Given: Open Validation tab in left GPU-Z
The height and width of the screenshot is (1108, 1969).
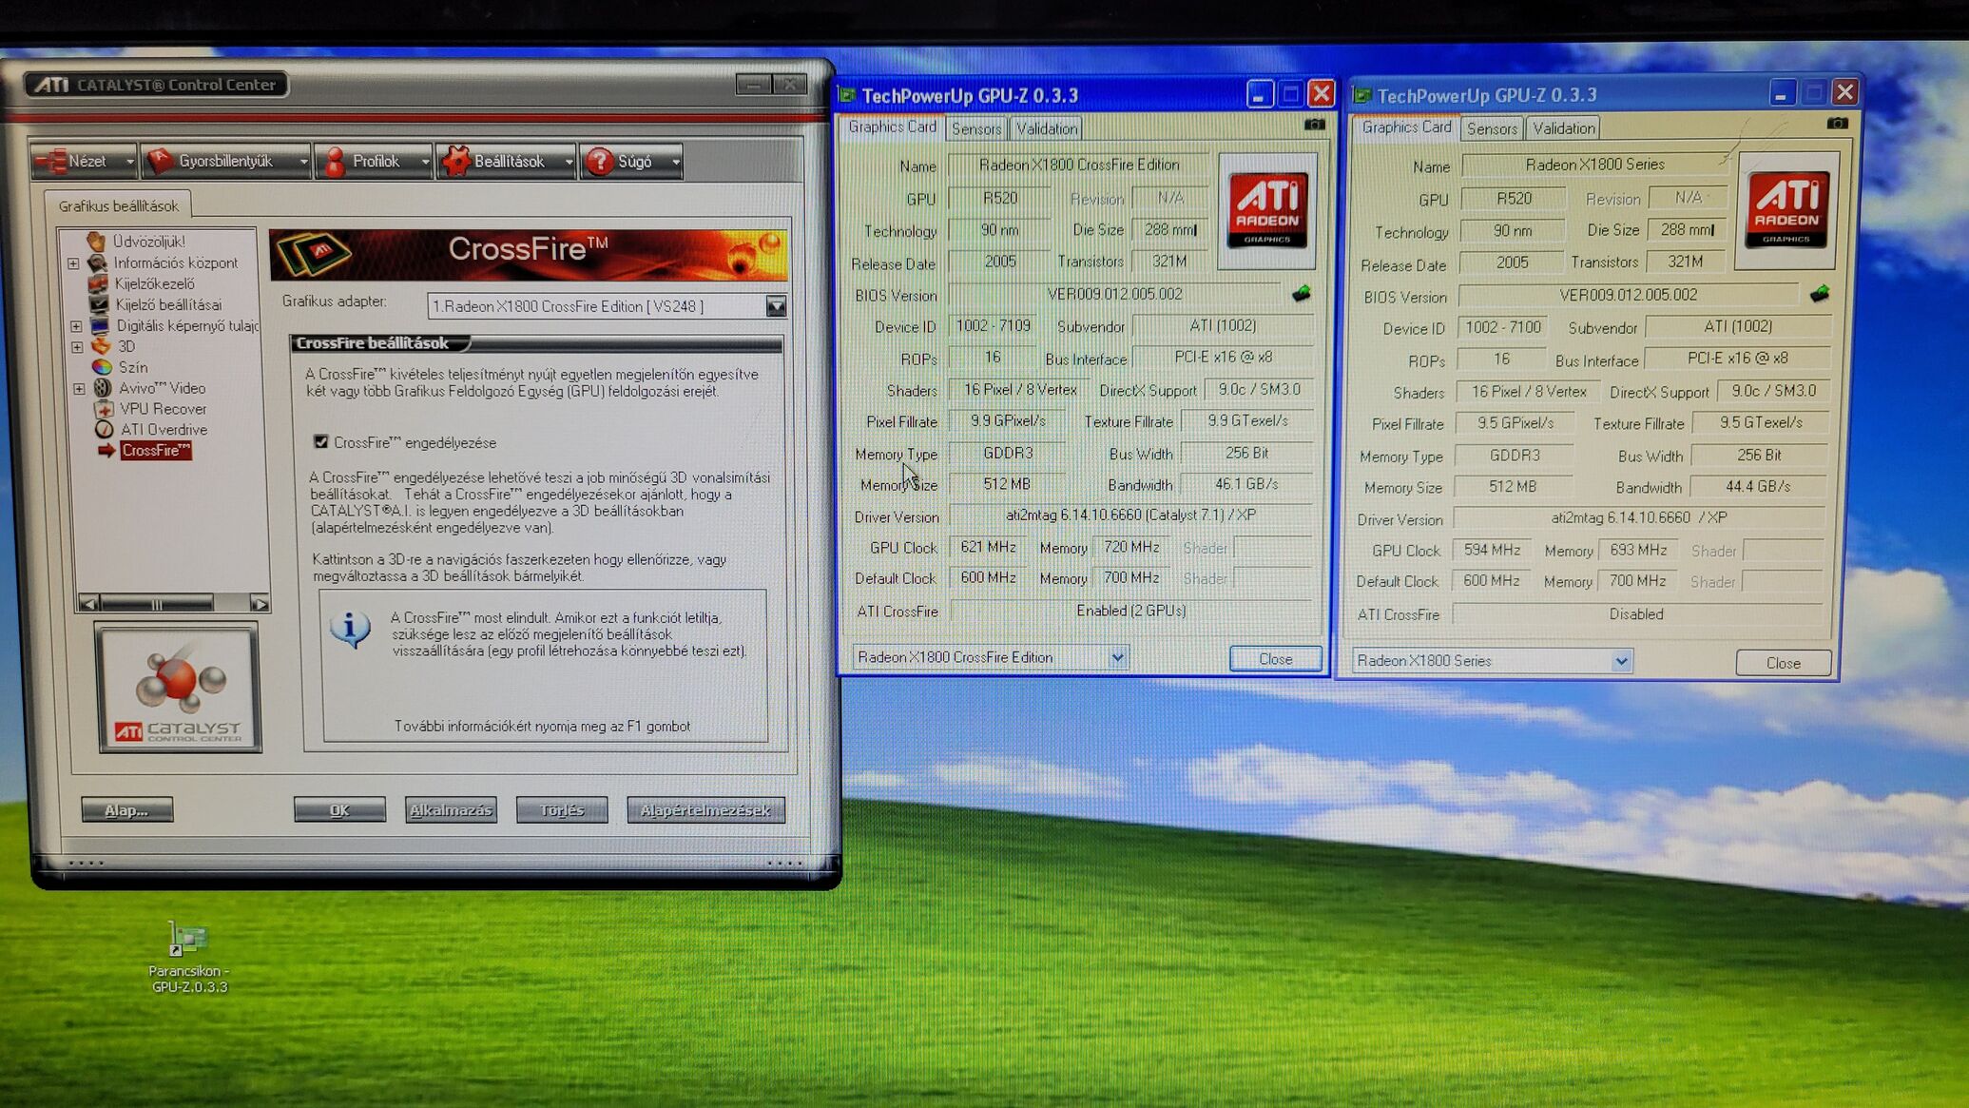Looking at the screenshot, I should click(1046, 128).
